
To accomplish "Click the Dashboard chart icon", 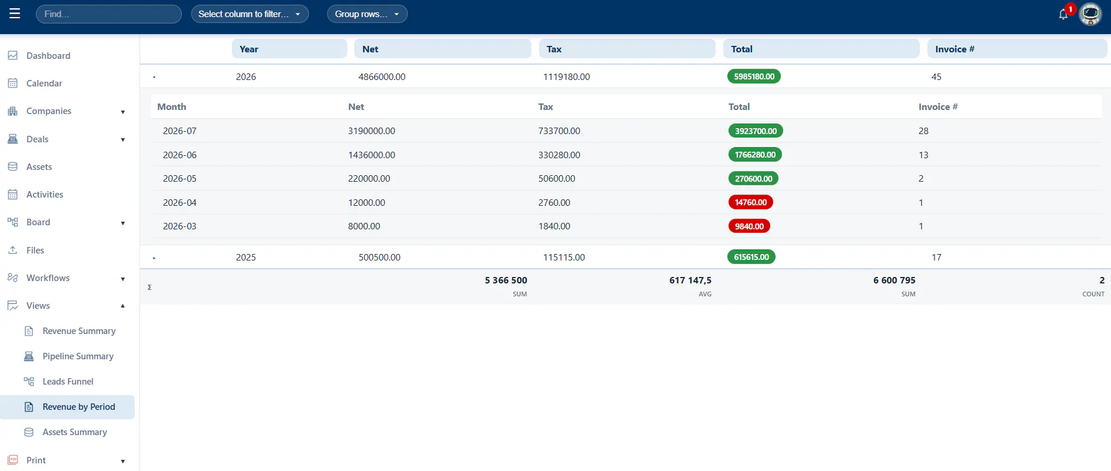I will pos(12,55).
